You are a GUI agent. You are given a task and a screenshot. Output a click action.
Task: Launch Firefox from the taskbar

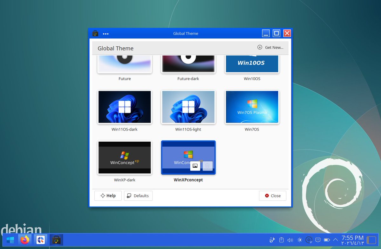pyautogui.click(x=25, y=240)
